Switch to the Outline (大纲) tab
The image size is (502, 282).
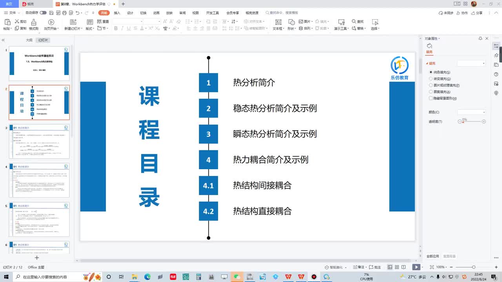pyautogui.click(x=29, y=40)
